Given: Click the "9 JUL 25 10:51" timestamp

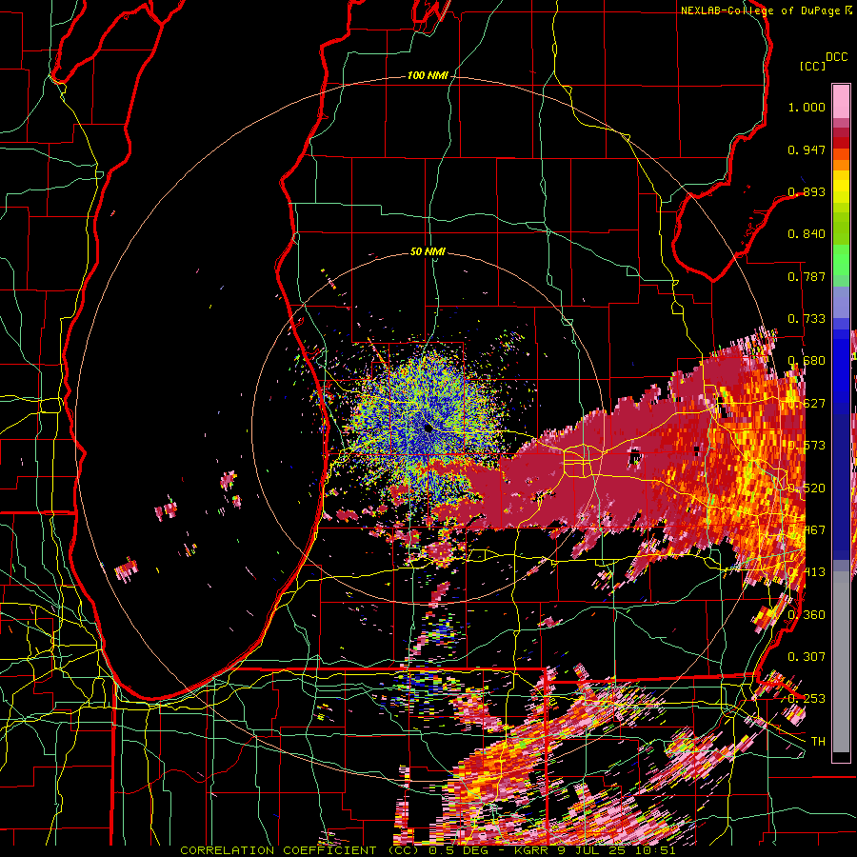Looking at the screenshot, I should pos(615,850).
